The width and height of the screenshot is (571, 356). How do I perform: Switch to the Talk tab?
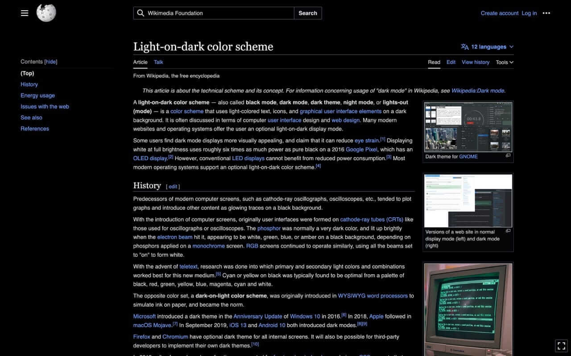point(158,62)
